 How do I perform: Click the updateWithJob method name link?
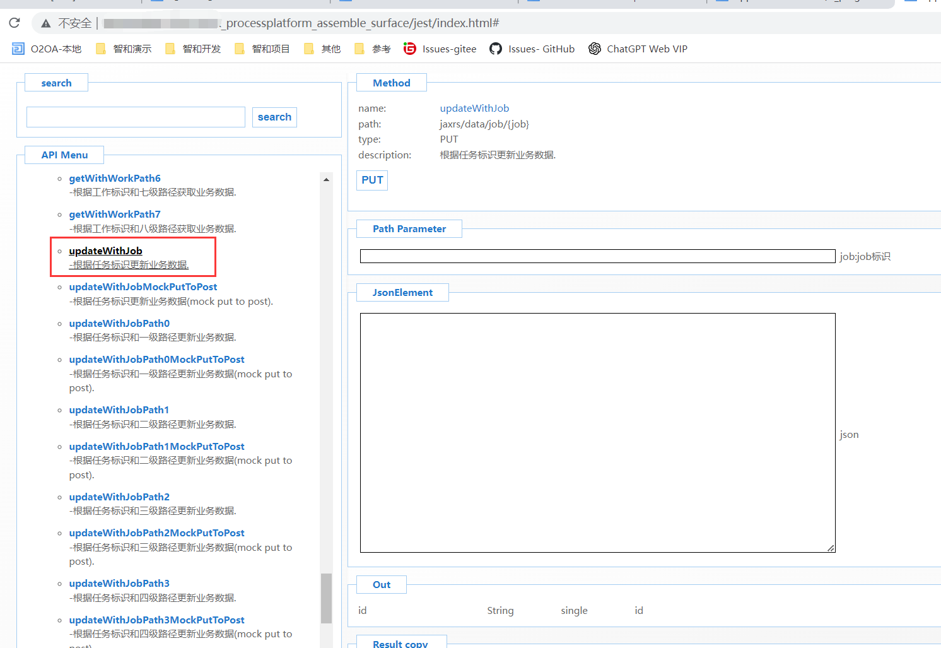(474, 109)
